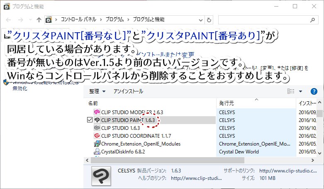Open the help question mark icon
Screen dimensions: 324x189
314,91
